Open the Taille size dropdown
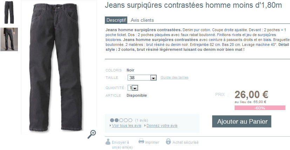Viewport: 290px width, 150px height. 142,78
